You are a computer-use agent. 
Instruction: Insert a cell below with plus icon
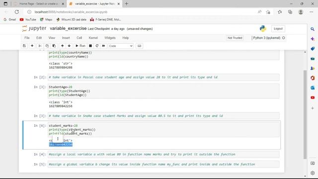click(x=32, y=46)
